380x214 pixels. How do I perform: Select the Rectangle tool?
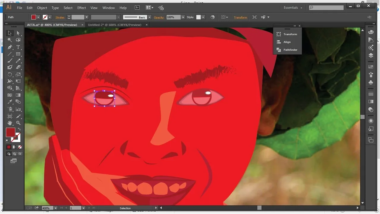pos(18,54)
